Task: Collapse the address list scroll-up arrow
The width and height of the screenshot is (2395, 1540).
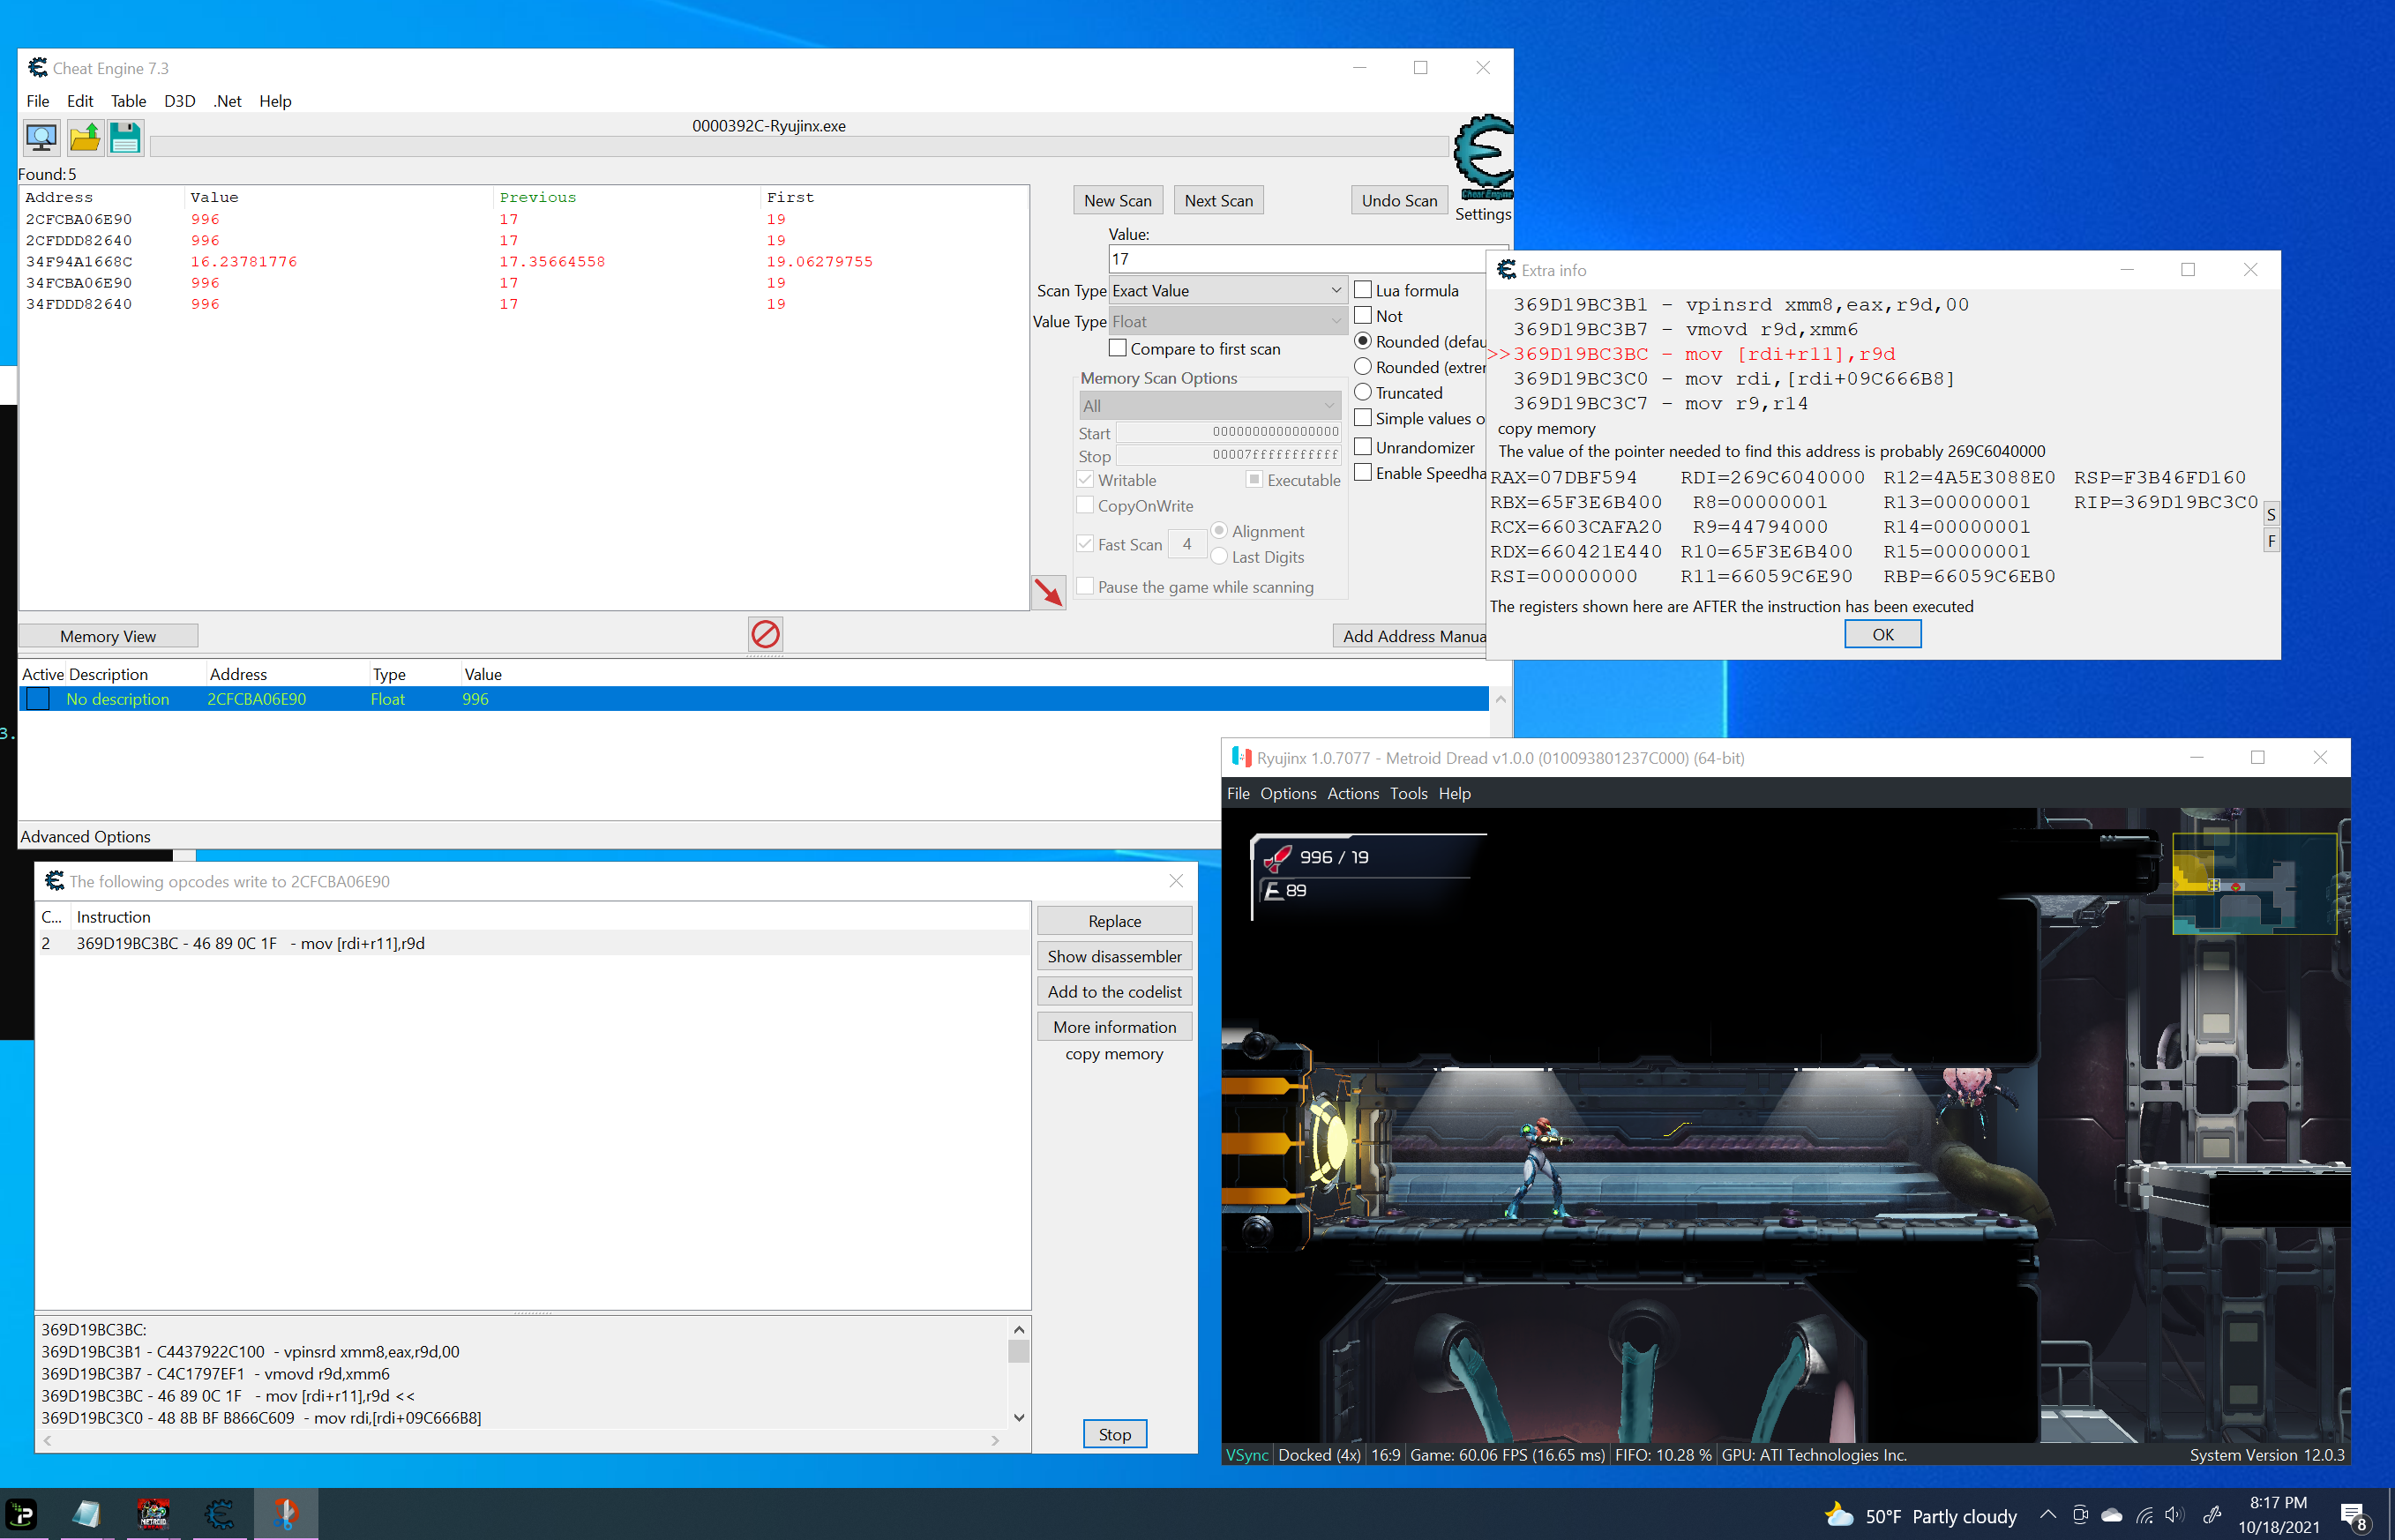Action: coord(1501,699)
